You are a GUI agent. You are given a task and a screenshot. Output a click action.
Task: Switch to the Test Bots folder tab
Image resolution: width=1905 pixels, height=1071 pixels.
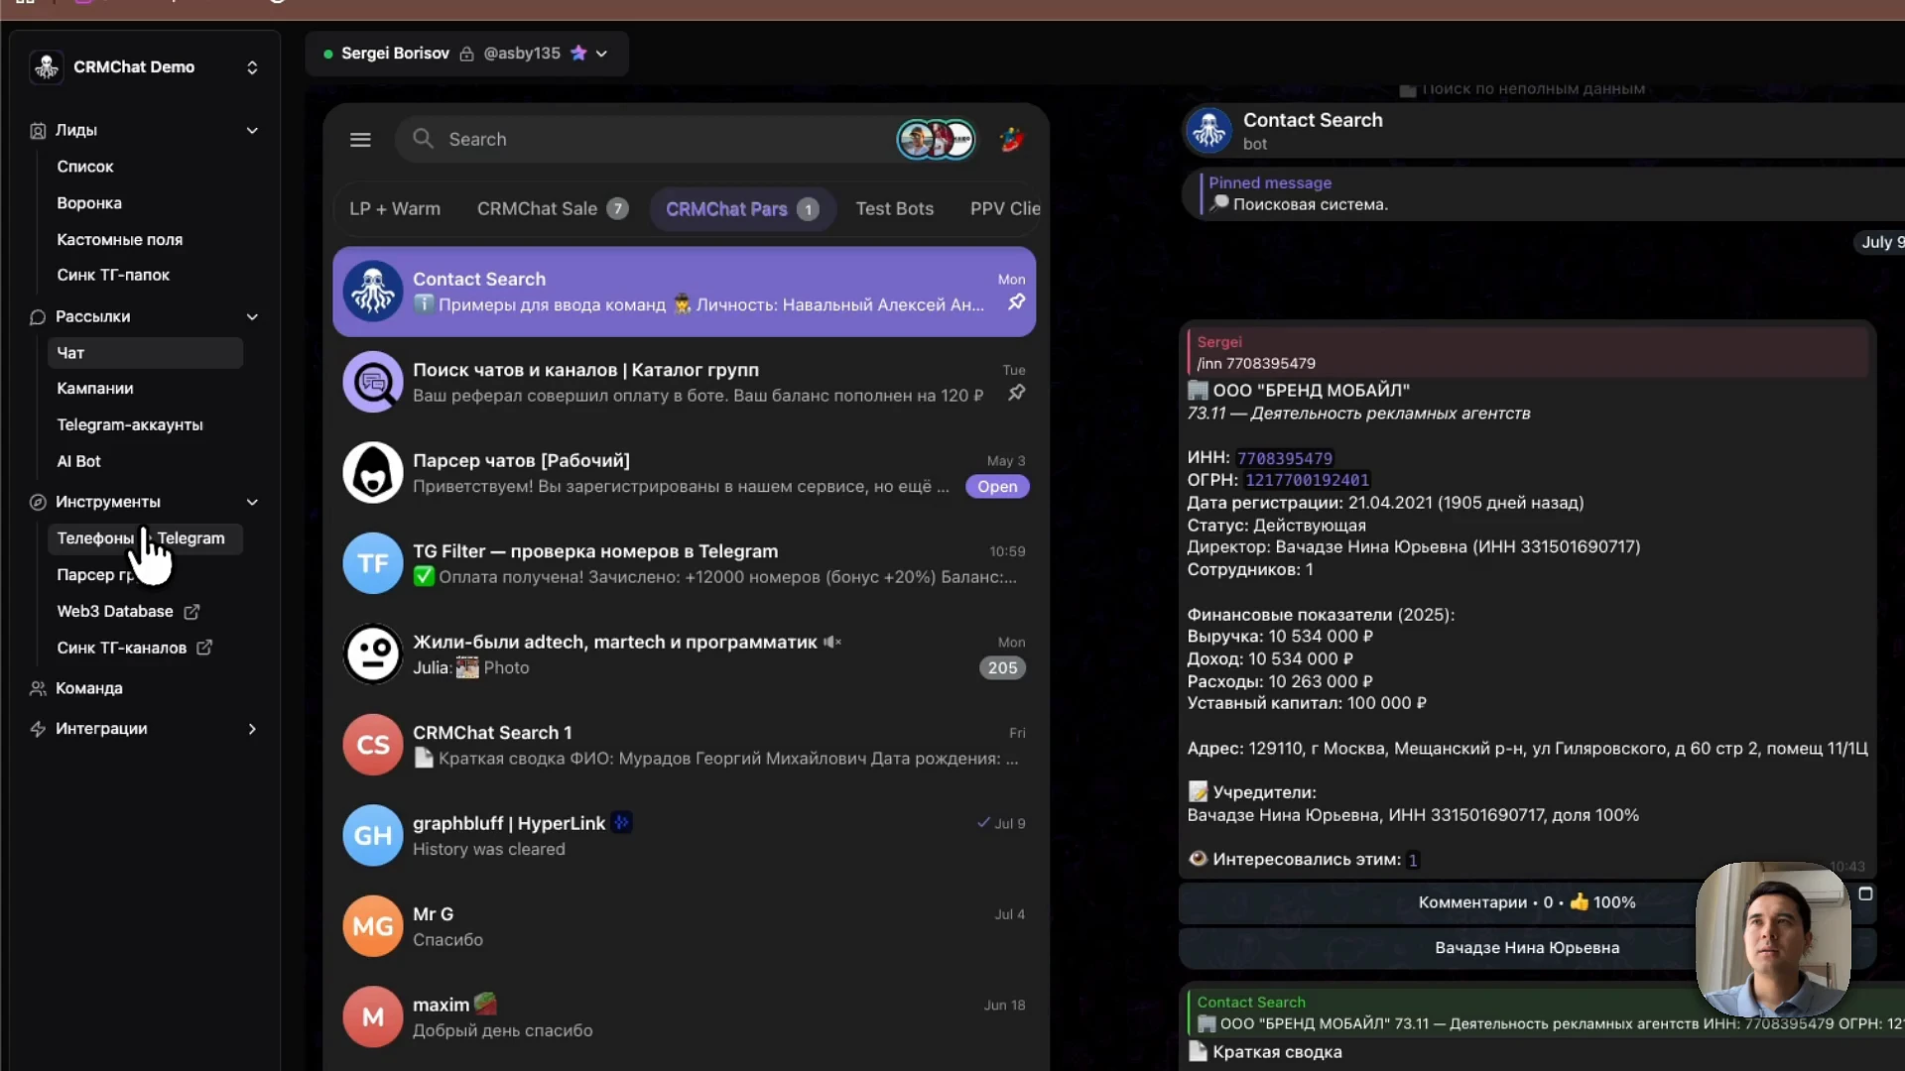pos(895,209)
